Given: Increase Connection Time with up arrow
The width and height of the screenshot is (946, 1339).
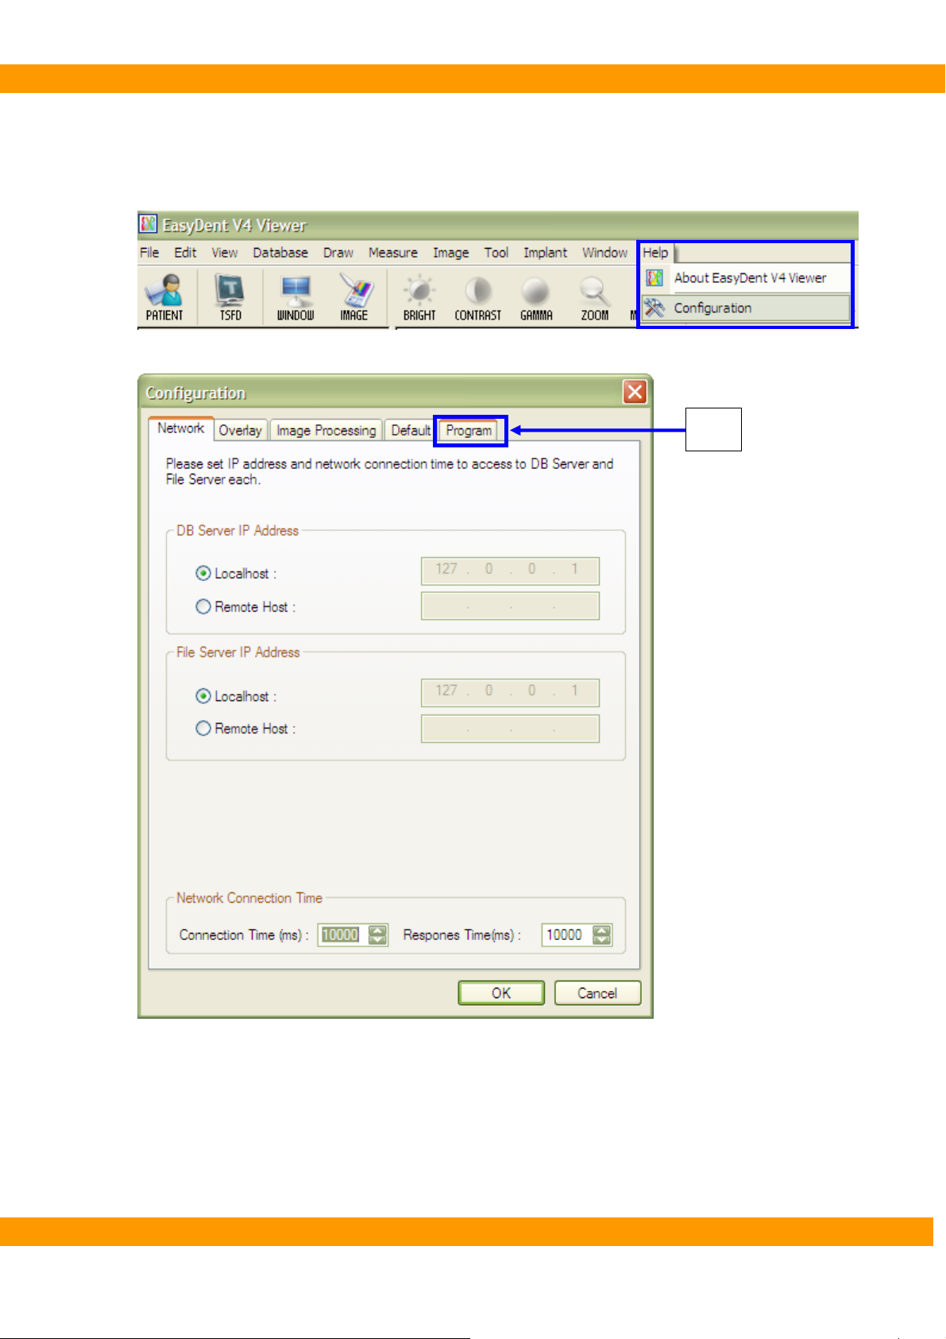Looking at the screenshot, I should [378, 930].
